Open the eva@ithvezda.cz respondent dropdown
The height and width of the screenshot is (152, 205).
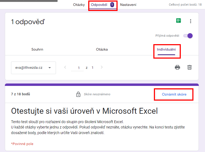click(x=33, y=68)
